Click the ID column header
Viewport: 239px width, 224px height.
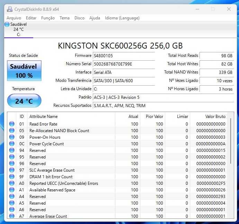point(21,117)
